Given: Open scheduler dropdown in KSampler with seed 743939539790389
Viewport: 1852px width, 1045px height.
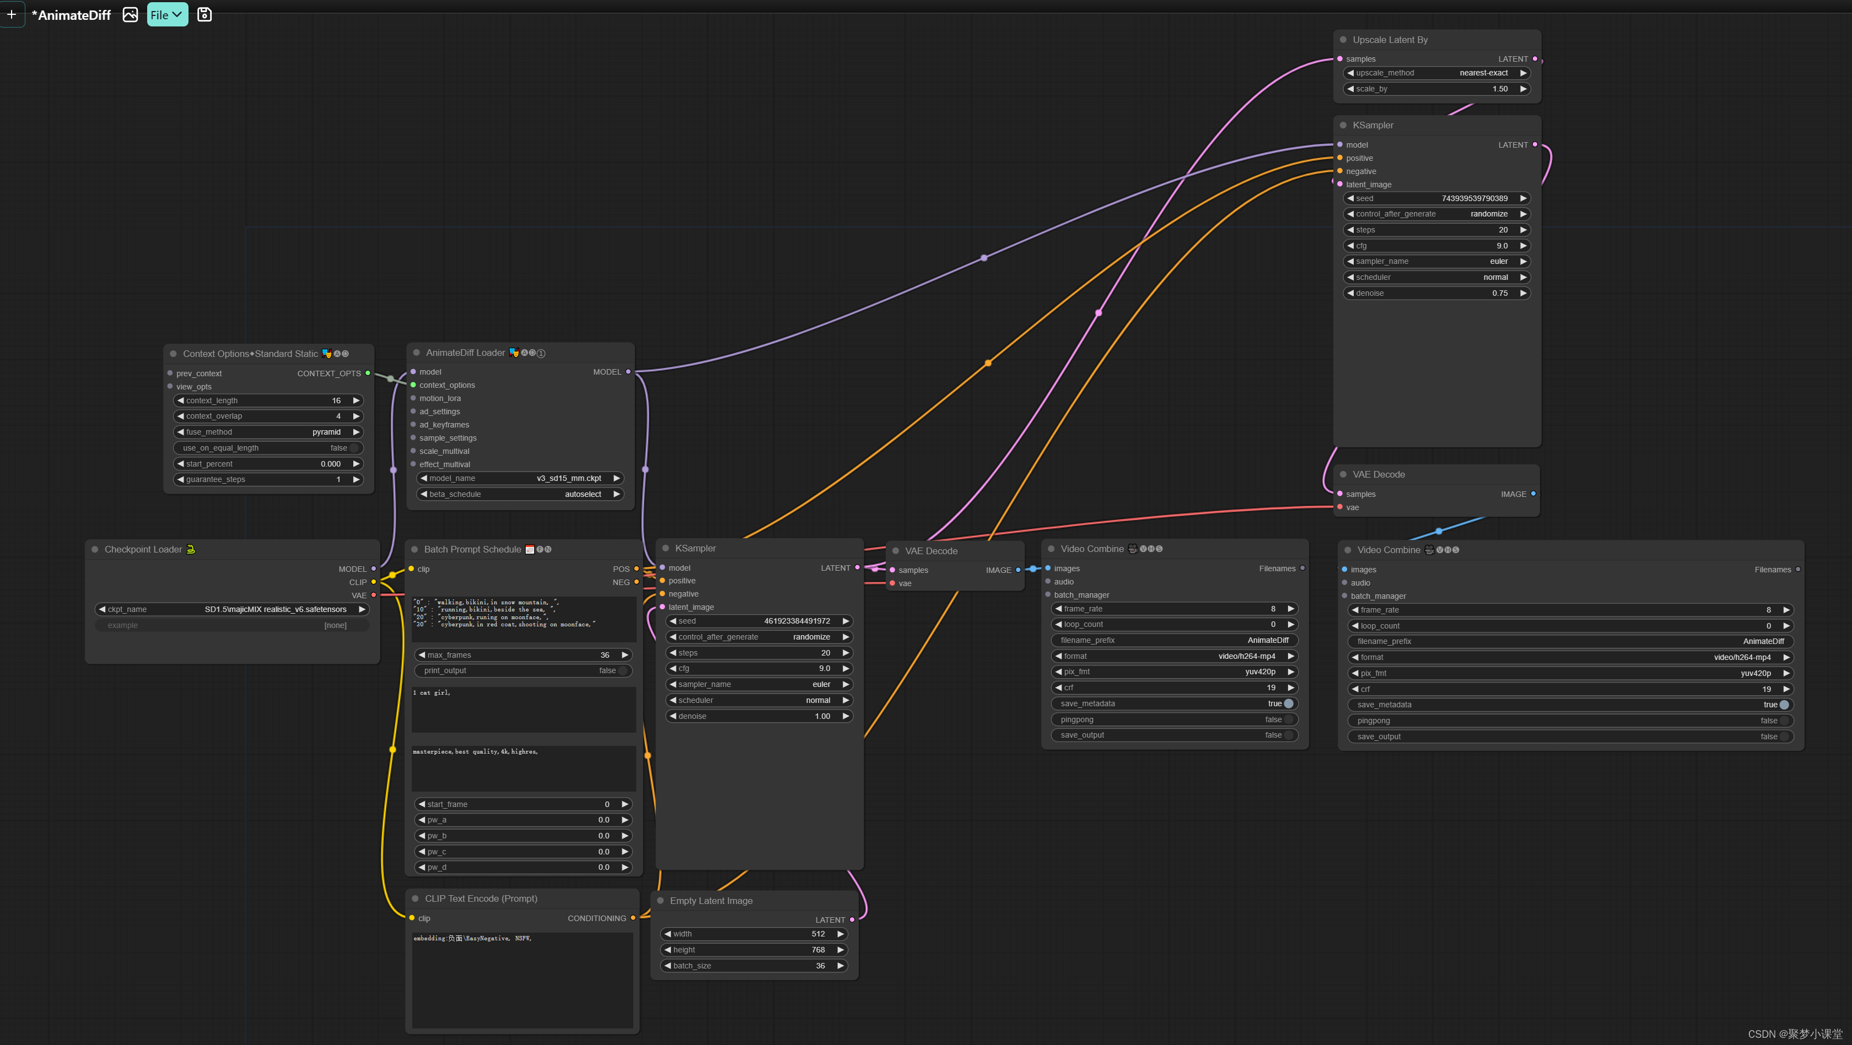Looking at the screenshot, I should coord(1436,278).
